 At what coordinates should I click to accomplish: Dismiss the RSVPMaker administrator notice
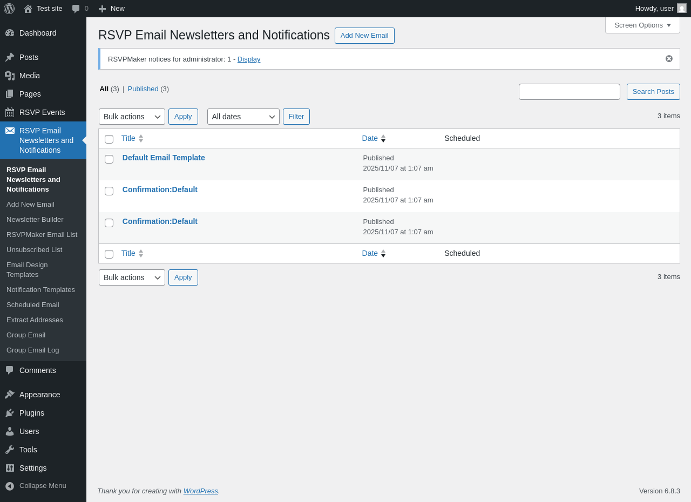click(x=669, y=59)
